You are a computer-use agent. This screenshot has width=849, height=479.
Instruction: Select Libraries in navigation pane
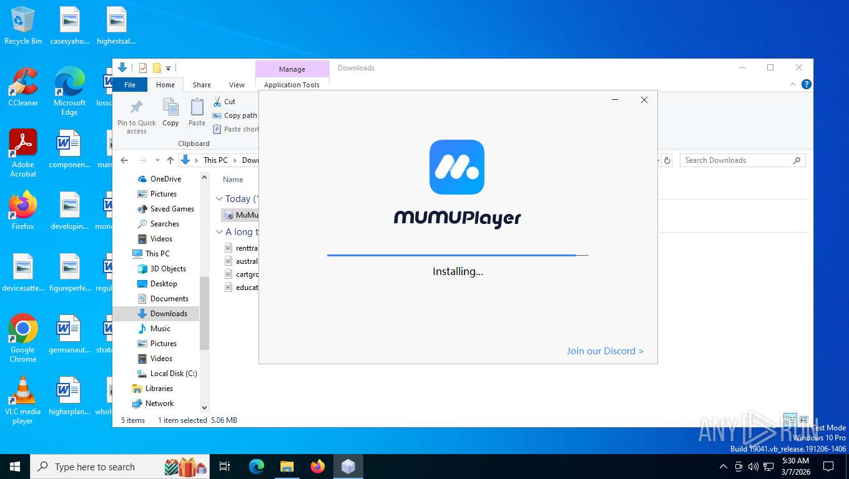(x=152, y=389)
